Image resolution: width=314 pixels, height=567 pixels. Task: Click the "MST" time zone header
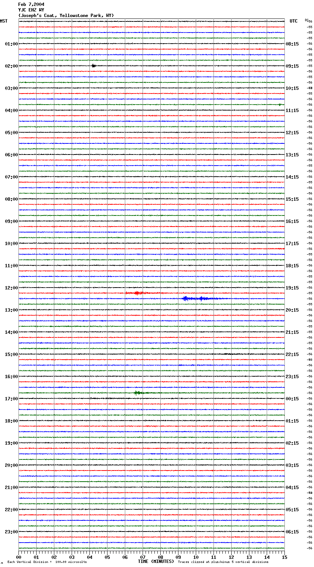coord(4,21)
